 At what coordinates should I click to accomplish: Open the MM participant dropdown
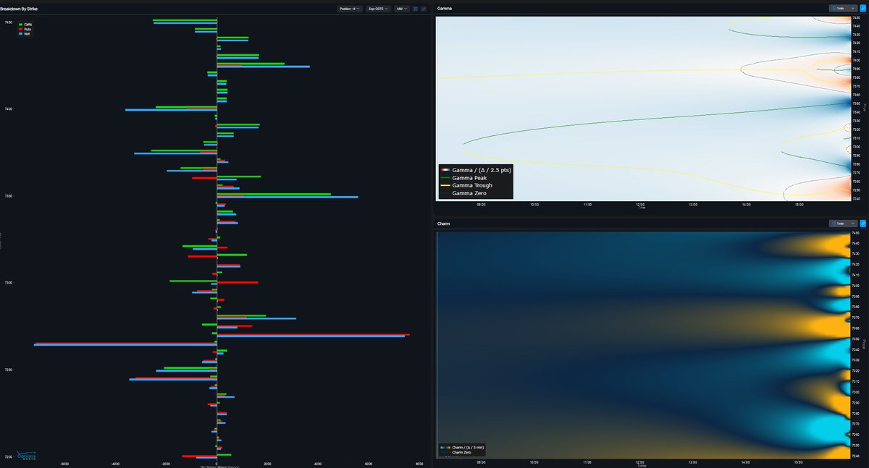402,9
